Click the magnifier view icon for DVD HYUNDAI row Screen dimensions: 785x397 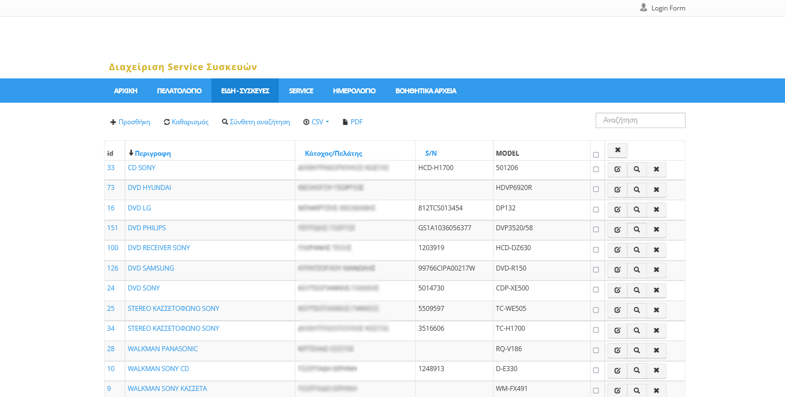[637, 190]
